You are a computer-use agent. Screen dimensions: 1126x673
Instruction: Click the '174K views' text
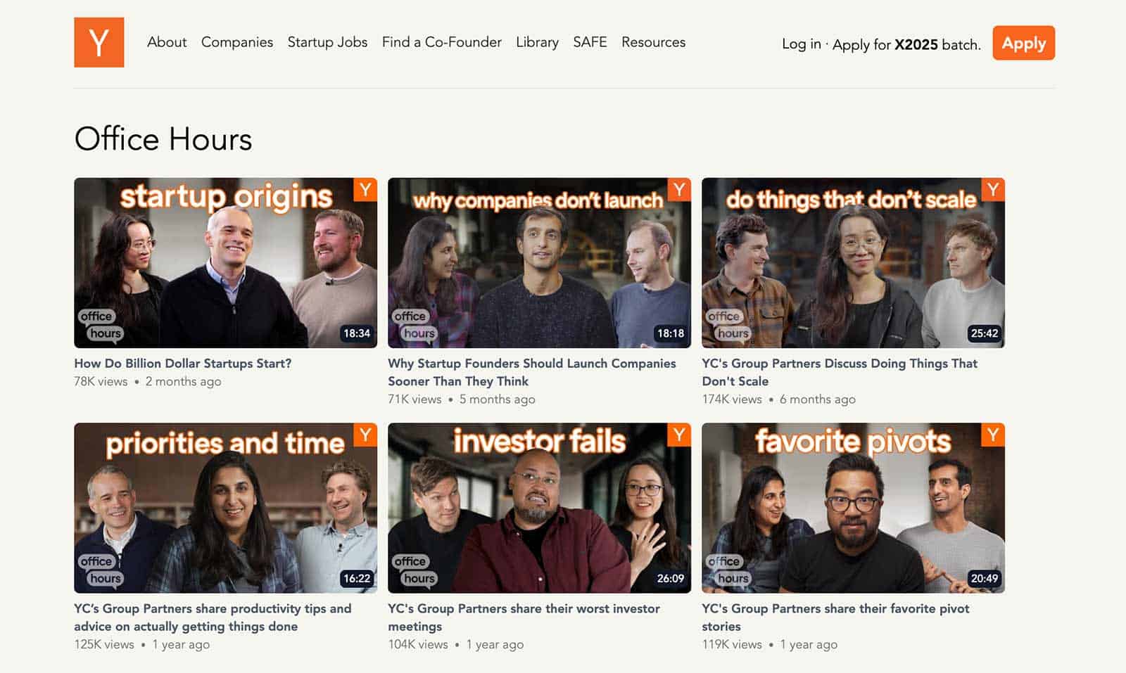[x=732, y=399]
